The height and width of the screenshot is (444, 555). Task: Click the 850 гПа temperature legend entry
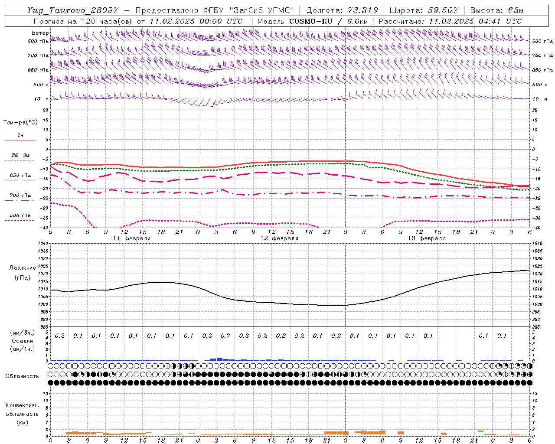[20, 176]
